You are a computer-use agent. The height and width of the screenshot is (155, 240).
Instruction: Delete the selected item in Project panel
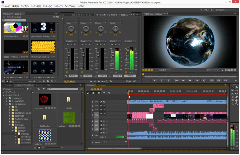[55, 81]
